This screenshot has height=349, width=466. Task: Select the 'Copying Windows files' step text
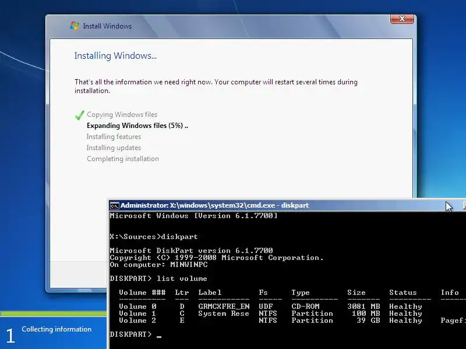click(x=122, y=115)
